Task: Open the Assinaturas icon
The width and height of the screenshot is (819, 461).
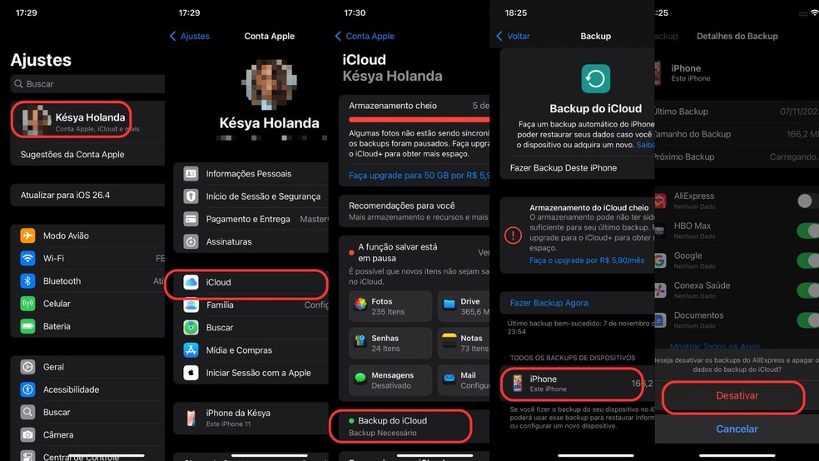Action: 191,241
